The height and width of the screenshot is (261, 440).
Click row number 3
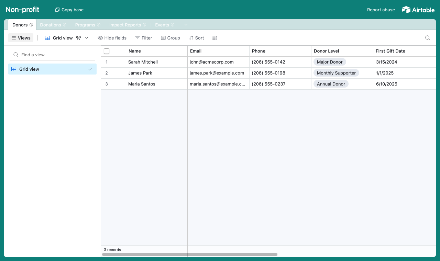pos(107,84)
